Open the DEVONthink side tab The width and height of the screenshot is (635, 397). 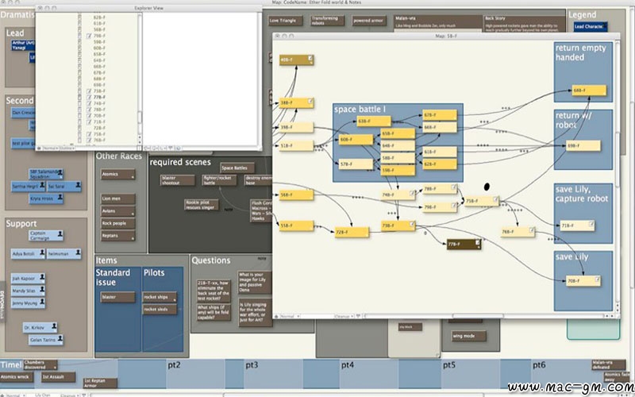pos(2,302)
